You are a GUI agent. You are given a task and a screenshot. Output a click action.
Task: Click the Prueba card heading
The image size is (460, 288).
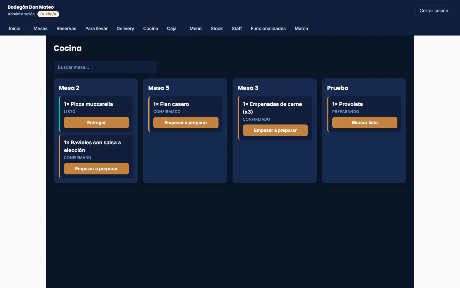[x=338, y=88]
